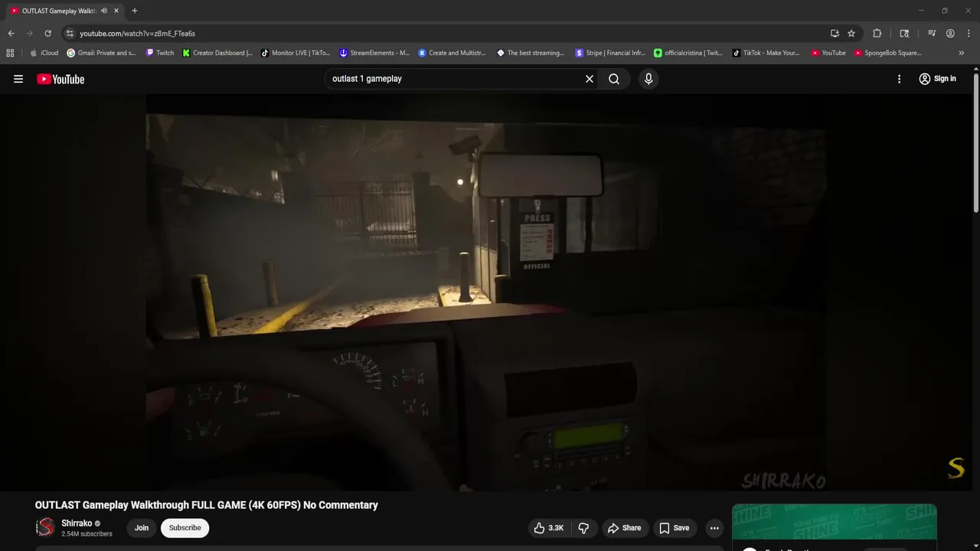Image resolution: width=980 pixels, height=551 pixels.
Task: Dislike the video
Action: 583,528
